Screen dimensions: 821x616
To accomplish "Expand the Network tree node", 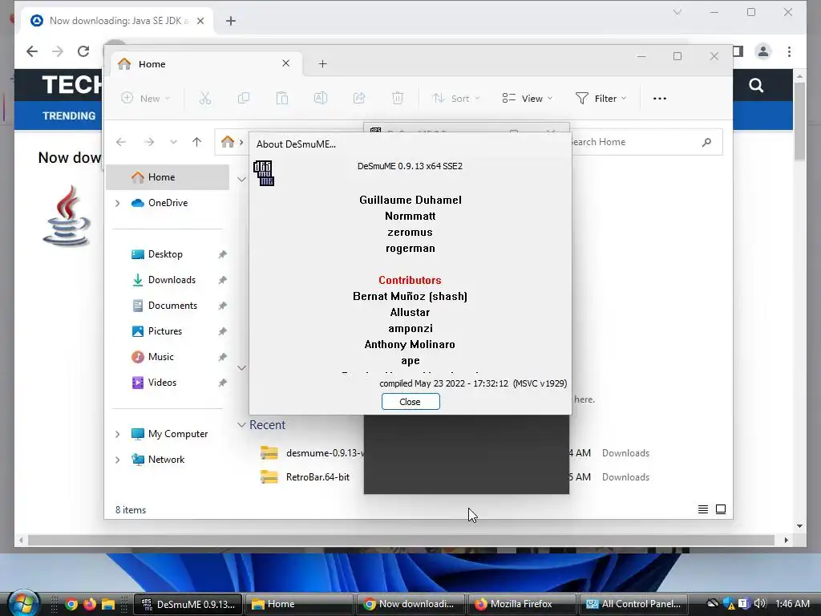I will coord(117,460).
